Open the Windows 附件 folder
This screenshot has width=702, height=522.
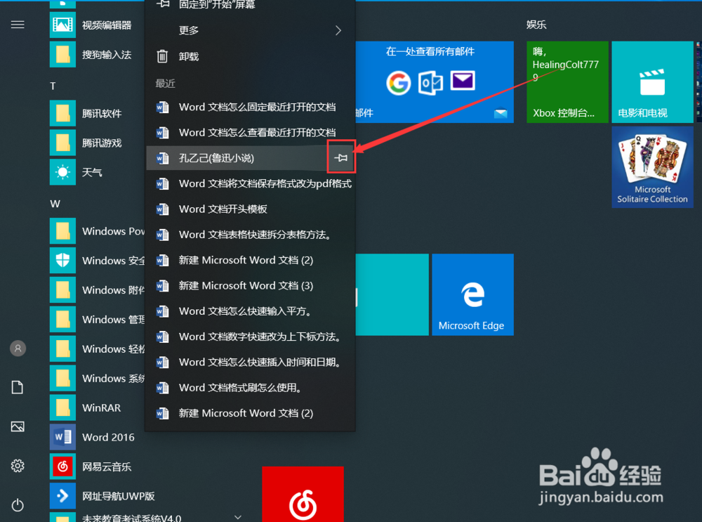(x=97, y=290)
